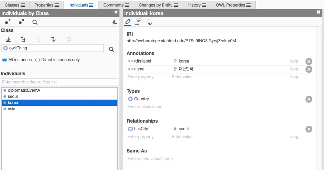This screenshot has width=324, height=170.
Task: Open the Classes tab
Action: [15, 5]
